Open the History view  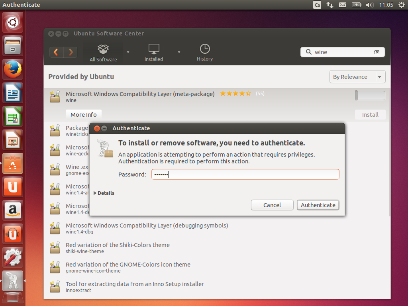[205, 53]
